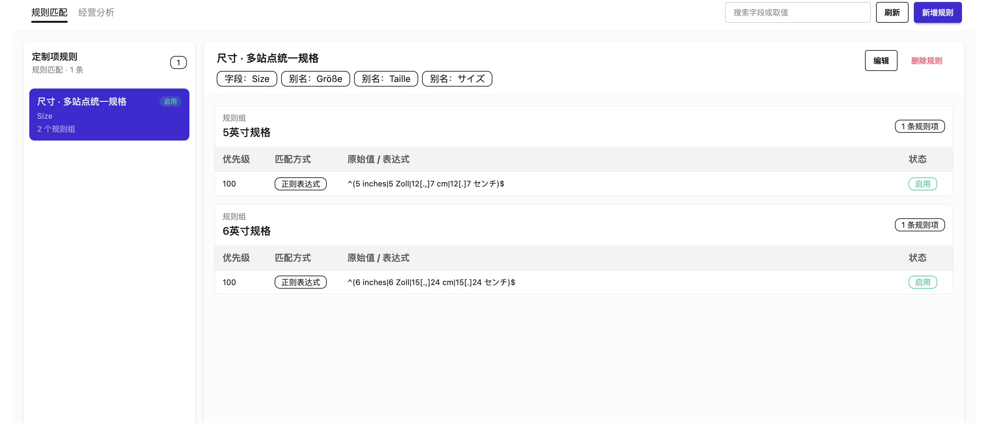Click the 原始值 / 表达式 header under 5英寸规格

click(378, 159)
